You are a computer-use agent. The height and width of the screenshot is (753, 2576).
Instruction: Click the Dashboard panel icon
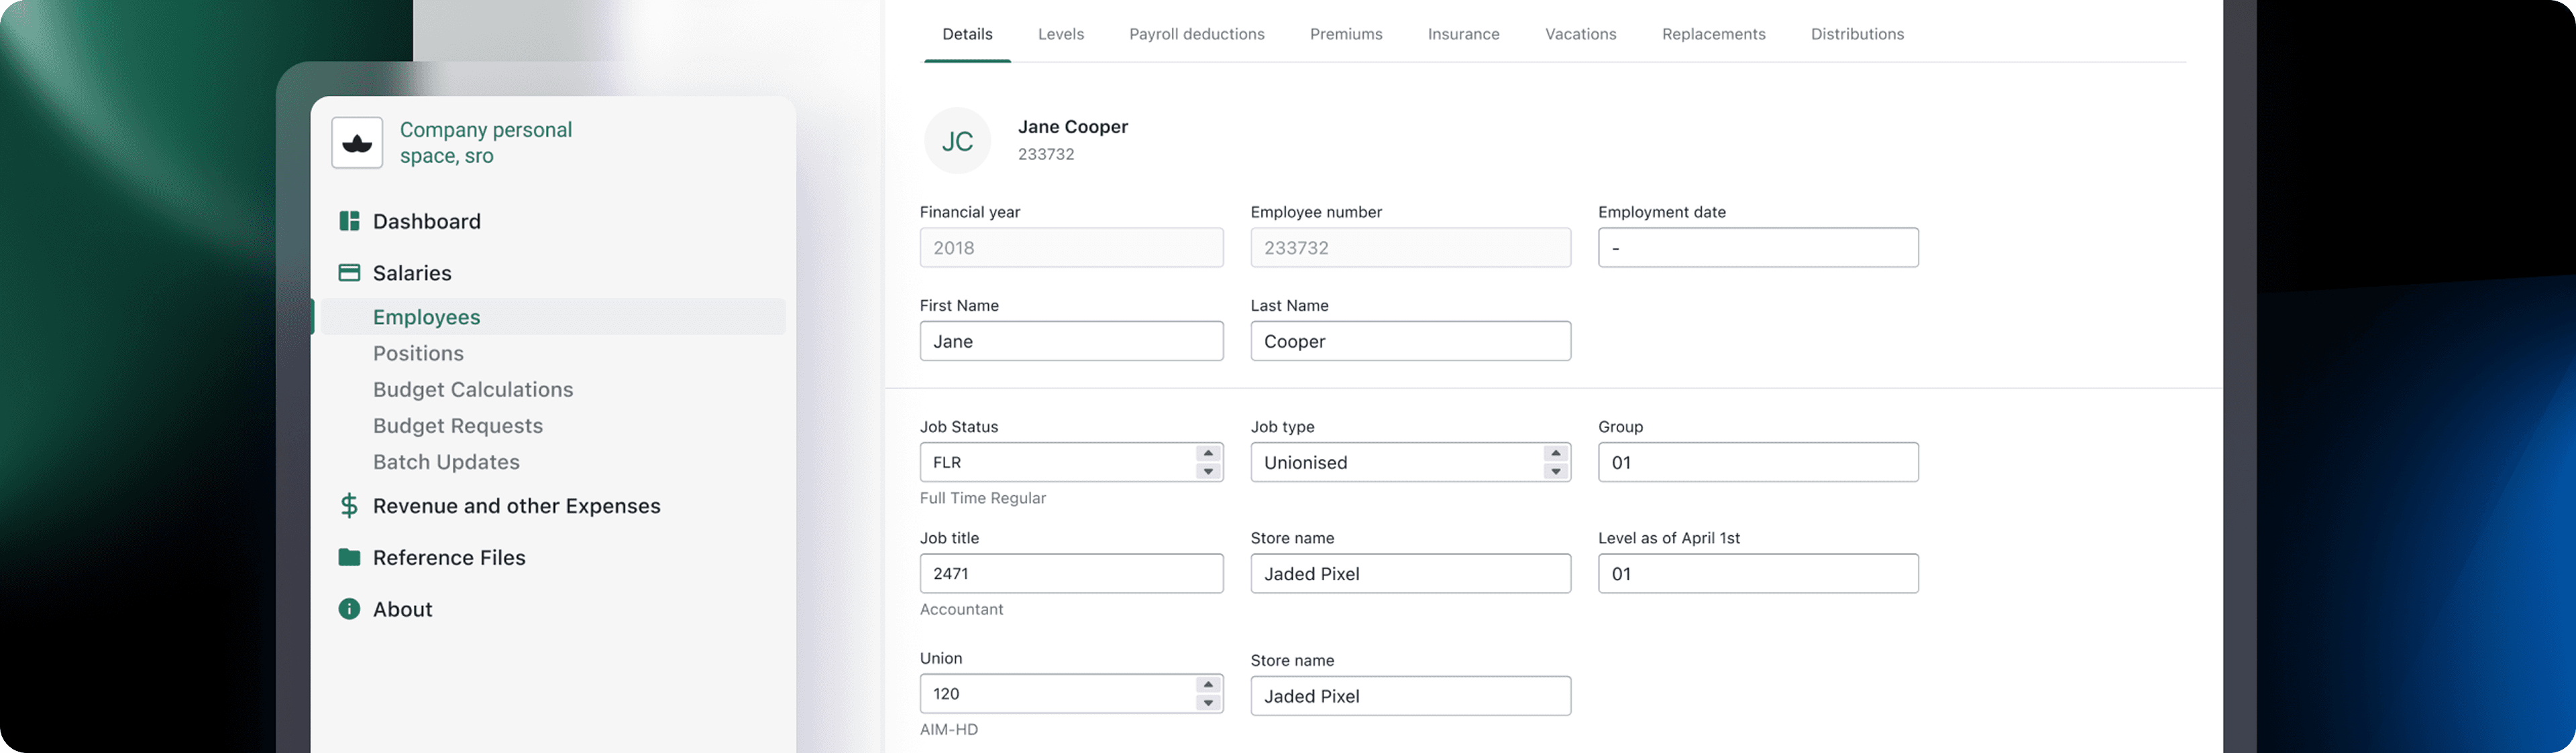(x=349, y=220)
